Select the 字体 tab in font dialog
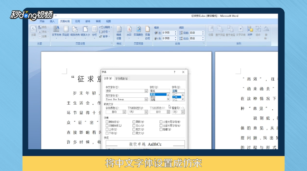307x171 pixels. point(108,78)
